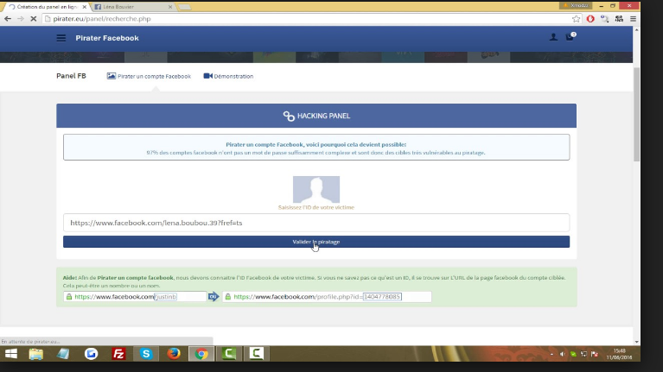
Task: Click the vertical scrollbar thumb
Action: click(636, 114)
